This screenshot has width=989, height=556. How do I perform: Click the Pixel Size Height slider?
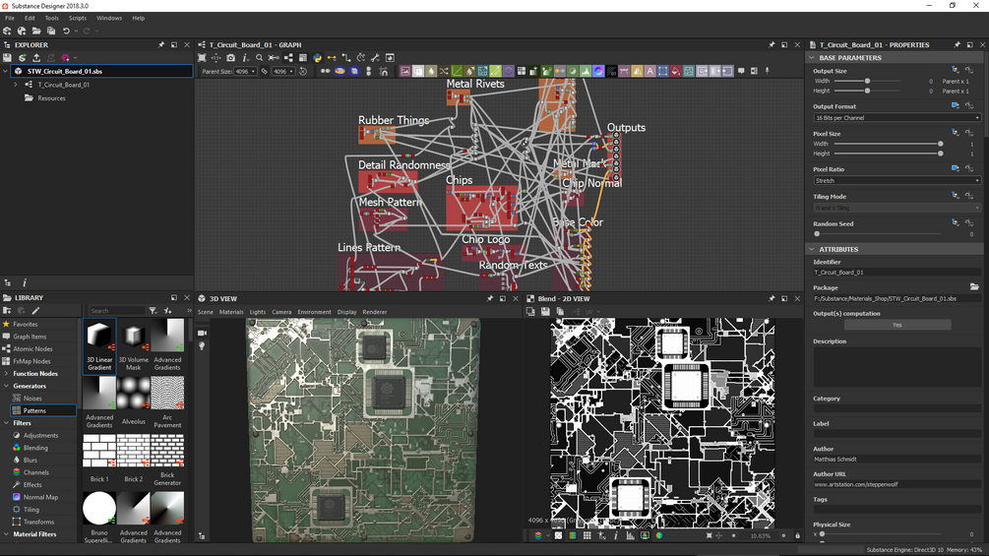click(888, 154)
